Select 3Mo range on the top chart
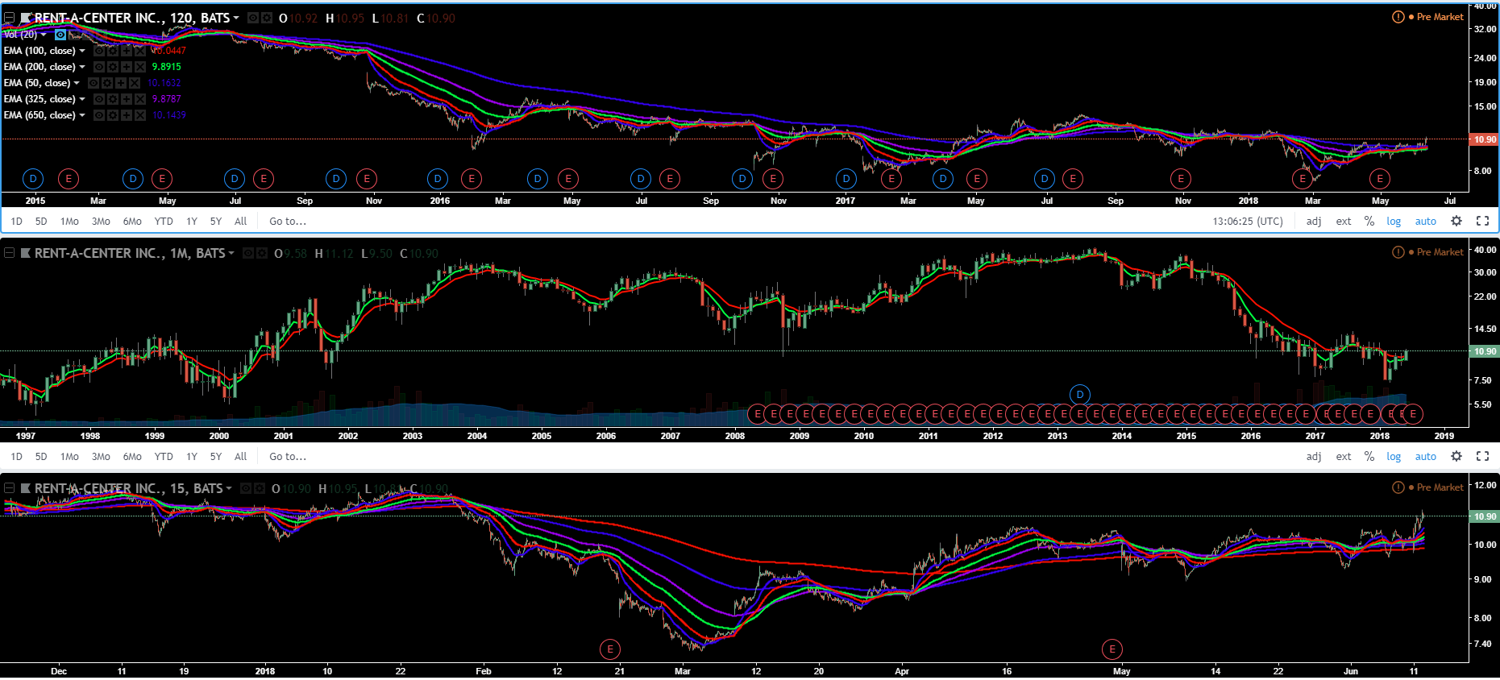Screen dimensions: 1500x680 click(x=101, y=222)
